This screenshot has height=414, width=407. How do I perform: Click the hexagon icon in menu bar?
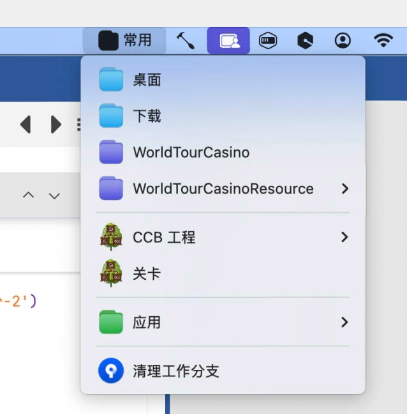click(305, 41)
